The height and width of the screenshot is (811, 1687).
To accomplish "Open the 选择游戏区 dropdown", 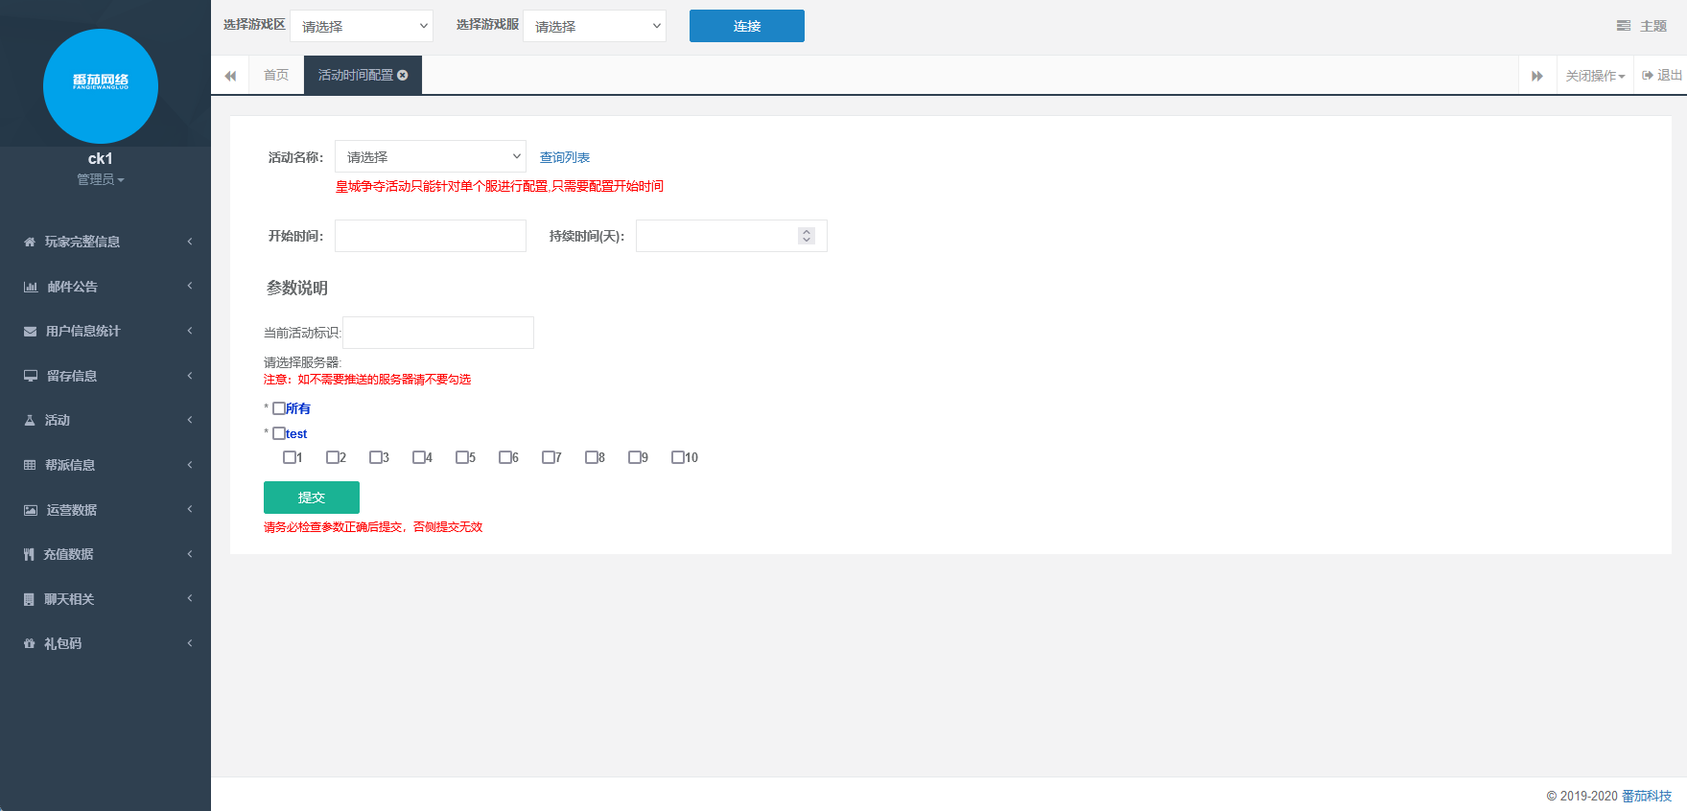I will point(362,26).
